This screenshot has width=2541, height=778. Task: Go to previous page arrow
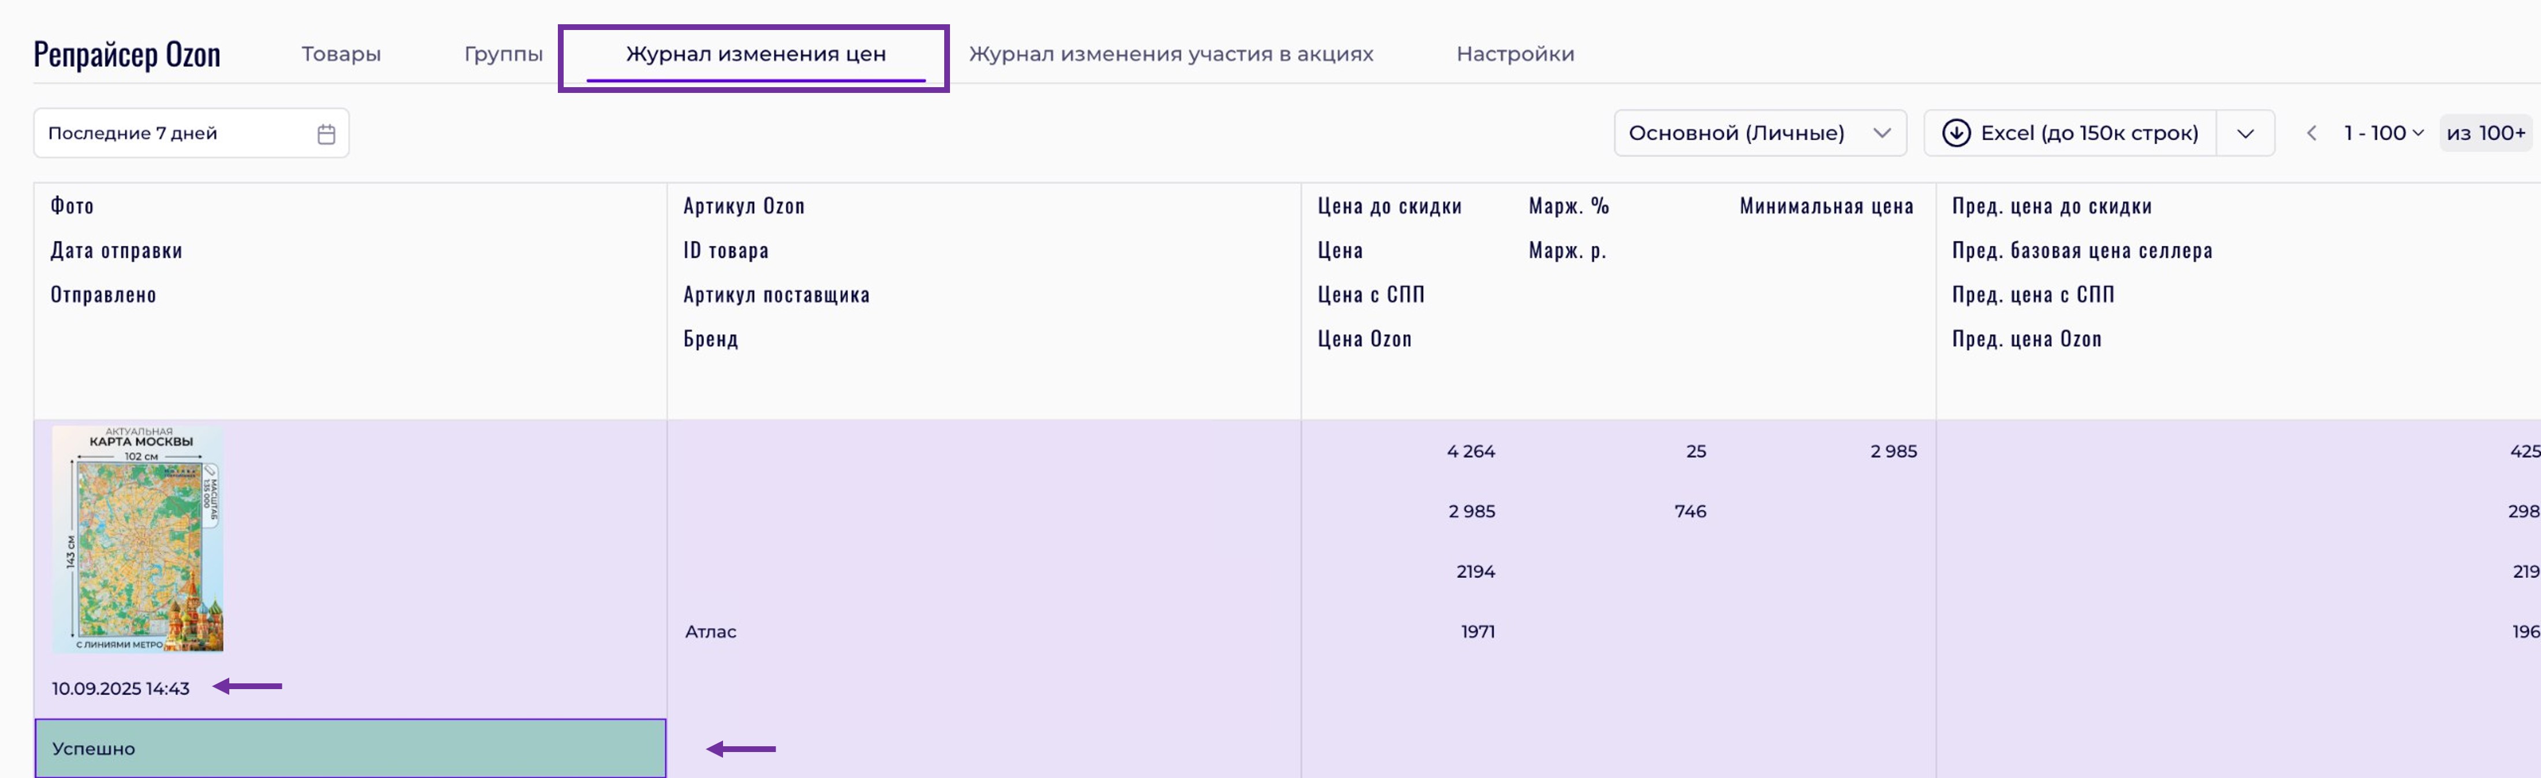click(2310, 133)
